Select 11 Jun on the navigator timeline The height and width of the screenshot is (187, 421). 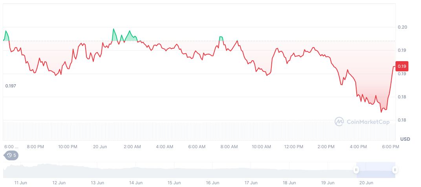pos(20,183)
